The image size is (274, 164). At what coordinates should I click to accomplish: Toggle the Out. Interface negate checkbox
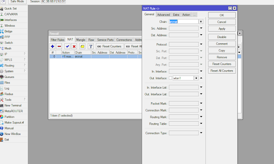(170, 78)
